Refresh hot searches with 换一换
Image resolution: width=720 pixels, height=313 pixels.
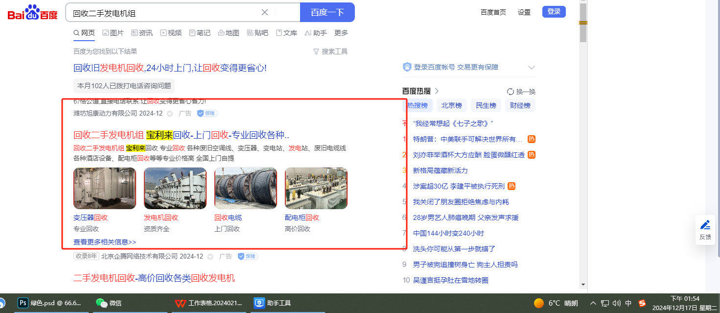click(x=521, y=92)
